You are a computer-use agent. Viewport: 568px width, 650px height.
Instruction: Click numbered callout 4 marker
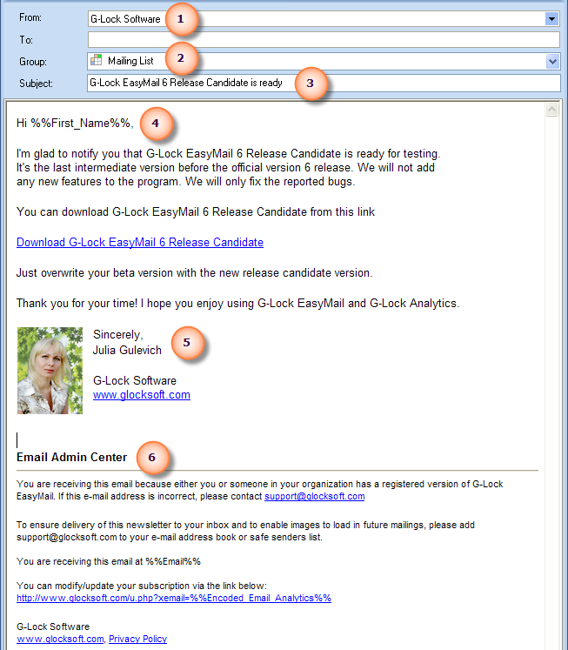tap(156, 123)
